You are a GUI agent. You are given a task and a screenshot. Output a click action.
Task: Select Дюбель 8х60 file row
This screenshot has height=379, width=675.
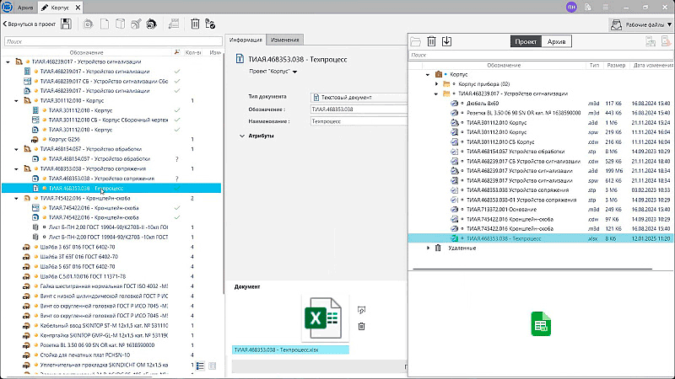(x=541, y=104)
